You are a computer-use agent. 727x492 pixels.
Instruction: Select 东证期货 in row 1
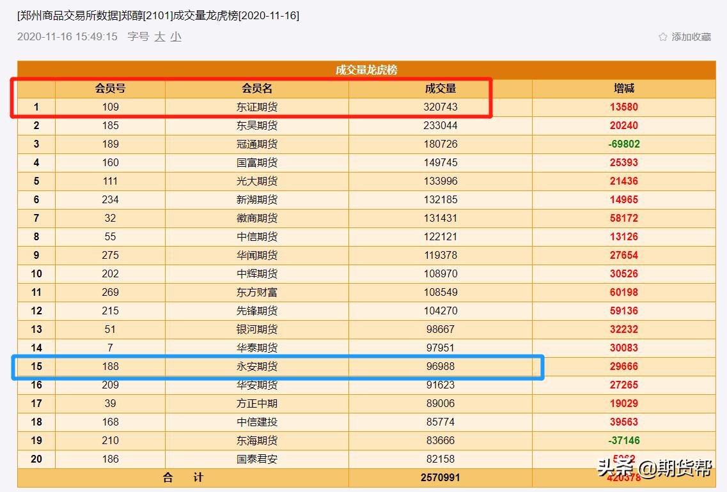(x=256, y=107)
